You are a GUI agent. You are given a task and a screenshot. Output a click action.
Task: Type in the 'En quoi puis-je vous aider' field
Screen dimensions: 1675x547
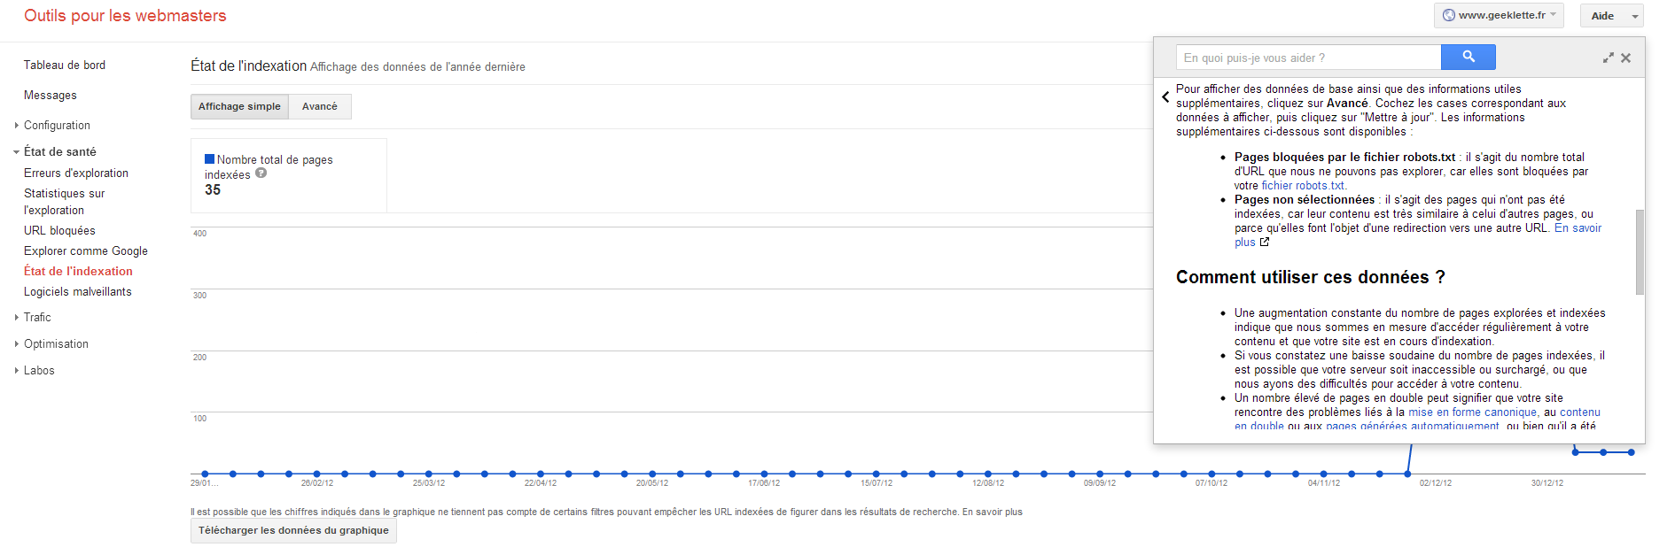tap(1308, 58)
